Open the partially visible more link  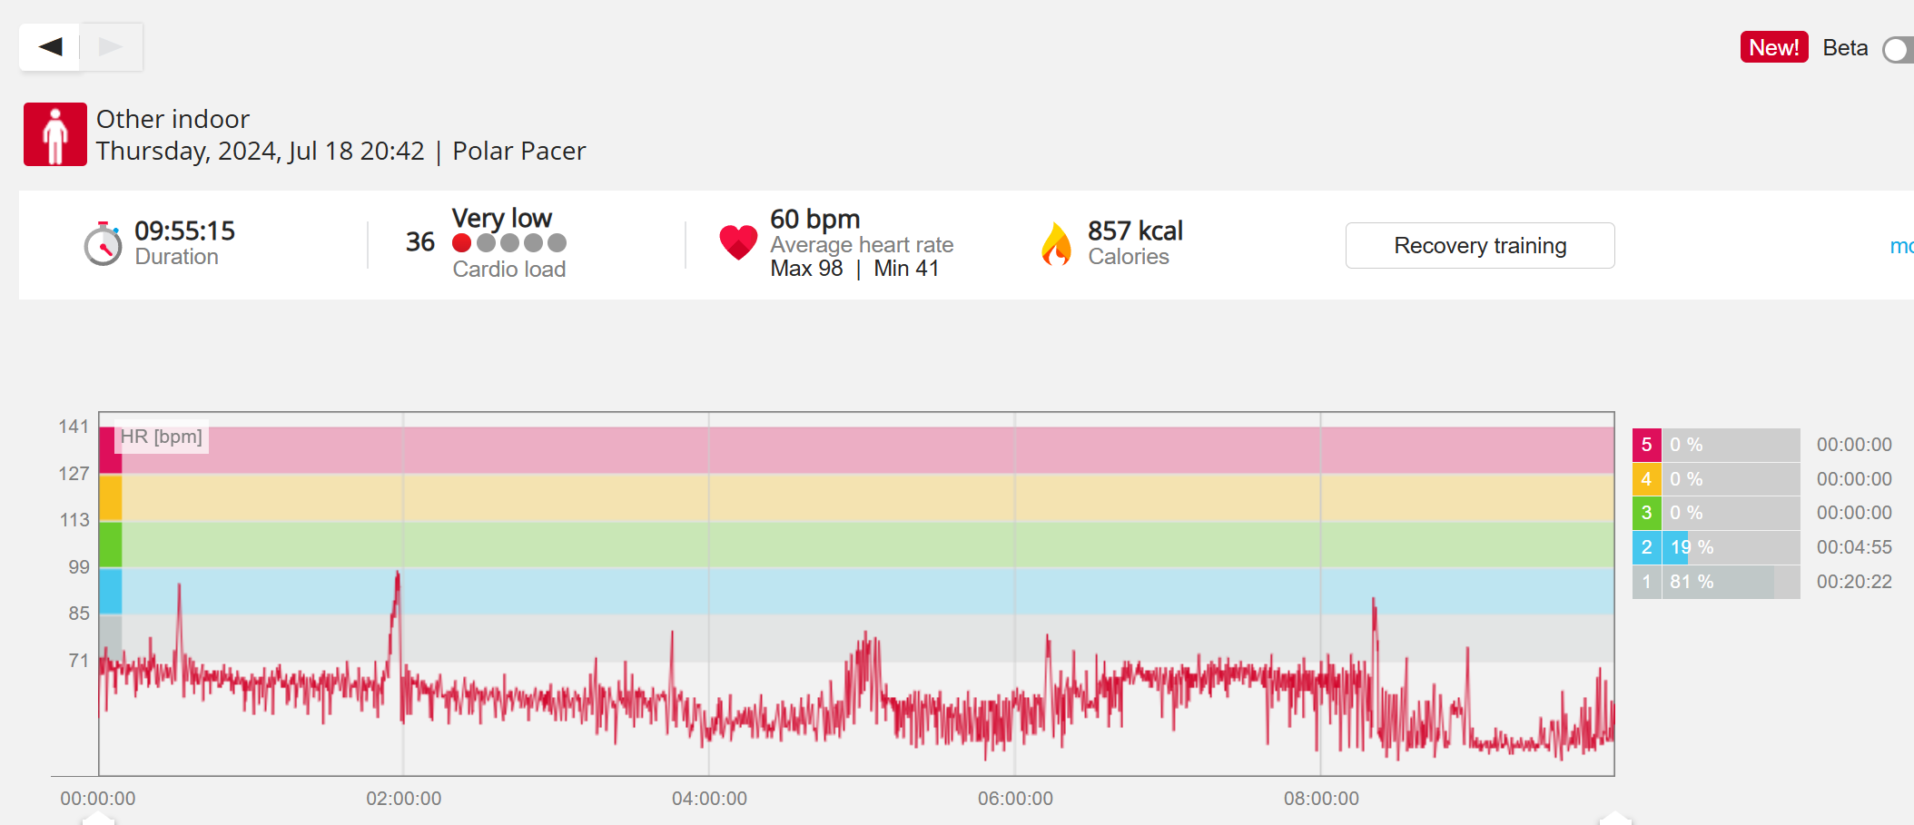point(1901,246)
